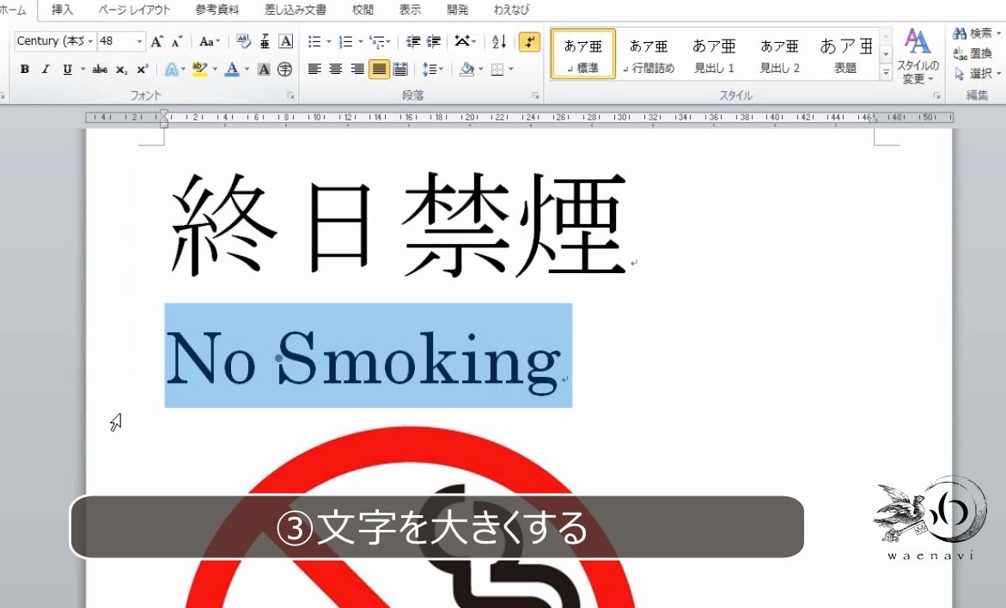Apply distributed alignment
This screenshot has height=608, width=1006.
[x=400, y=70]
